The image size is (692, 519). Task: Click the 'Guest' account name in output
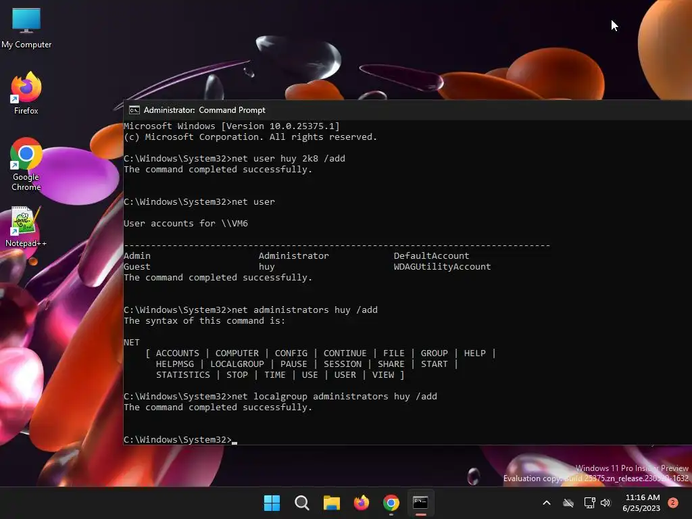tap(137, 266)
